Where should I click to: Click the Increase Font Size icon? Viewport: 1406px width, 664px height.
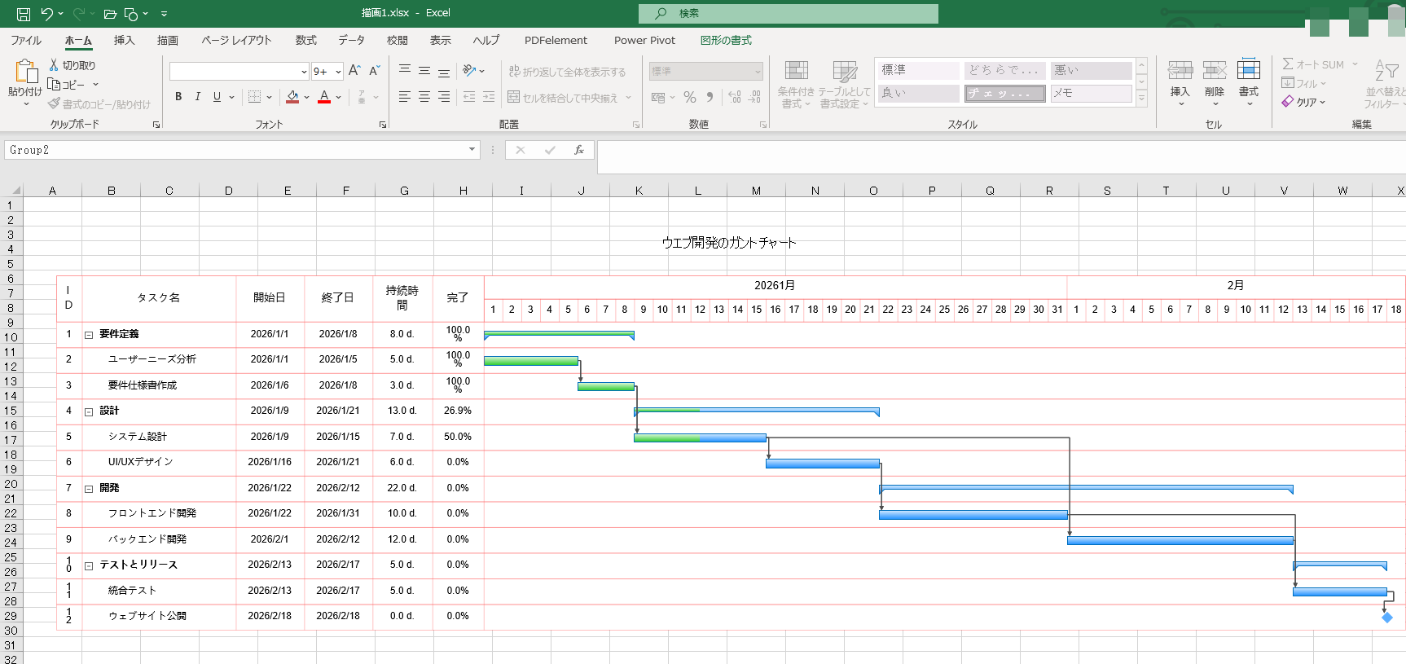354,71
